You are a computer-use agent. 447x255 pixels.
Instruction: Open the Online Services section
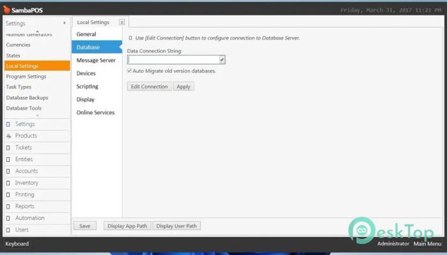[97, 112]
